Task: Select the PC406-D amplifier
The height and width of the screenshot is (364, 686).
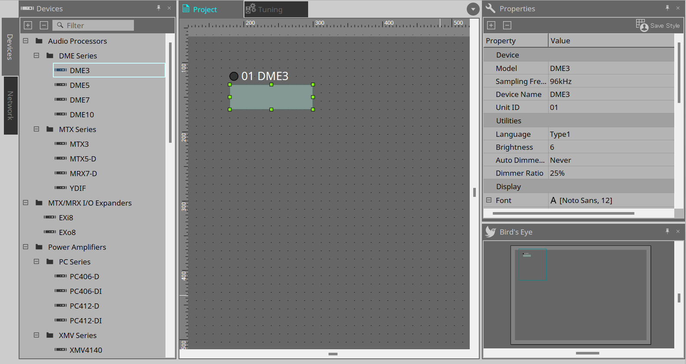Action: tap(85, 277)
